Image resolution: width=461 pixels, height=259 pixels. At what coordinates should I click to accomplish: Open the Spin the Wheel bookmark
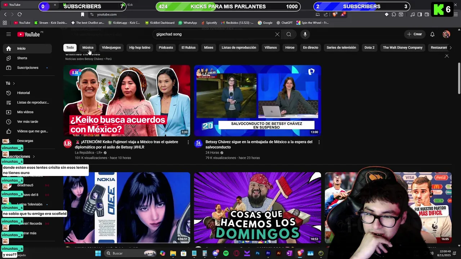pos(313,23)
